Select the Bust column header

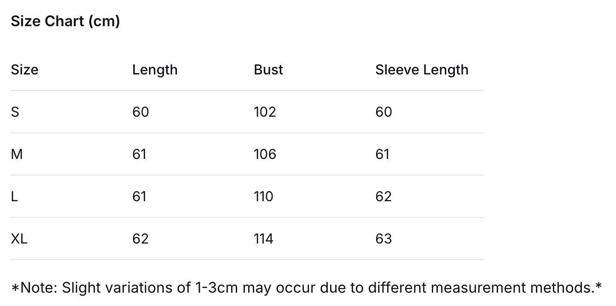268,70
